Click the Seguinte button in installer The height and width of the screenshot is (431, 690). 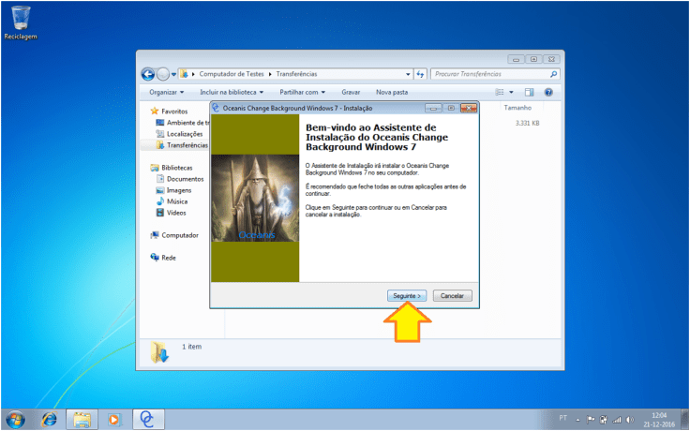[x=406, y=295]
